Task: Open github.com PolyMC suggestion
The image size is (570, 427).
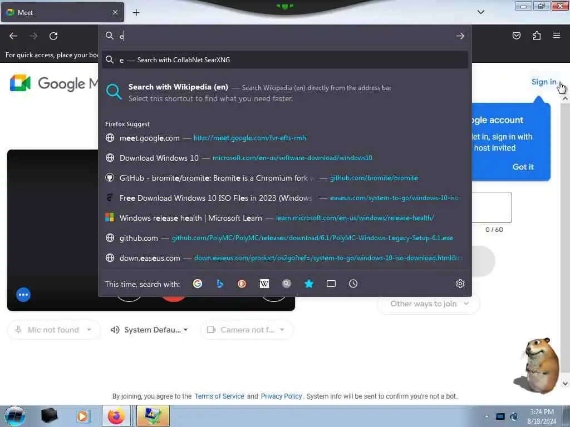Action: [x=285, y=238]
